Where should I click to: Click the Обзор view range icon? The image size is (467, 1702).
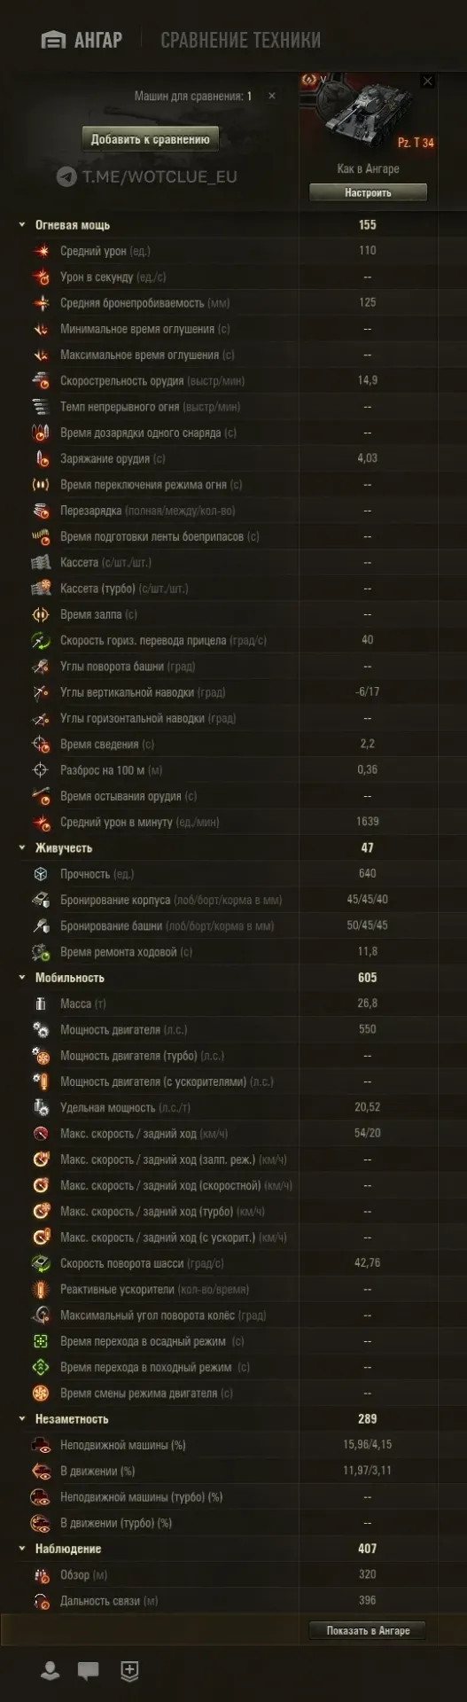pyautogui.click(x=41, y=1575)
